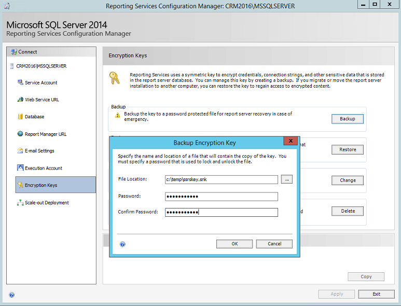401x306 pixels.
Task: Click the 'File Location:' label
Action: 132,179
